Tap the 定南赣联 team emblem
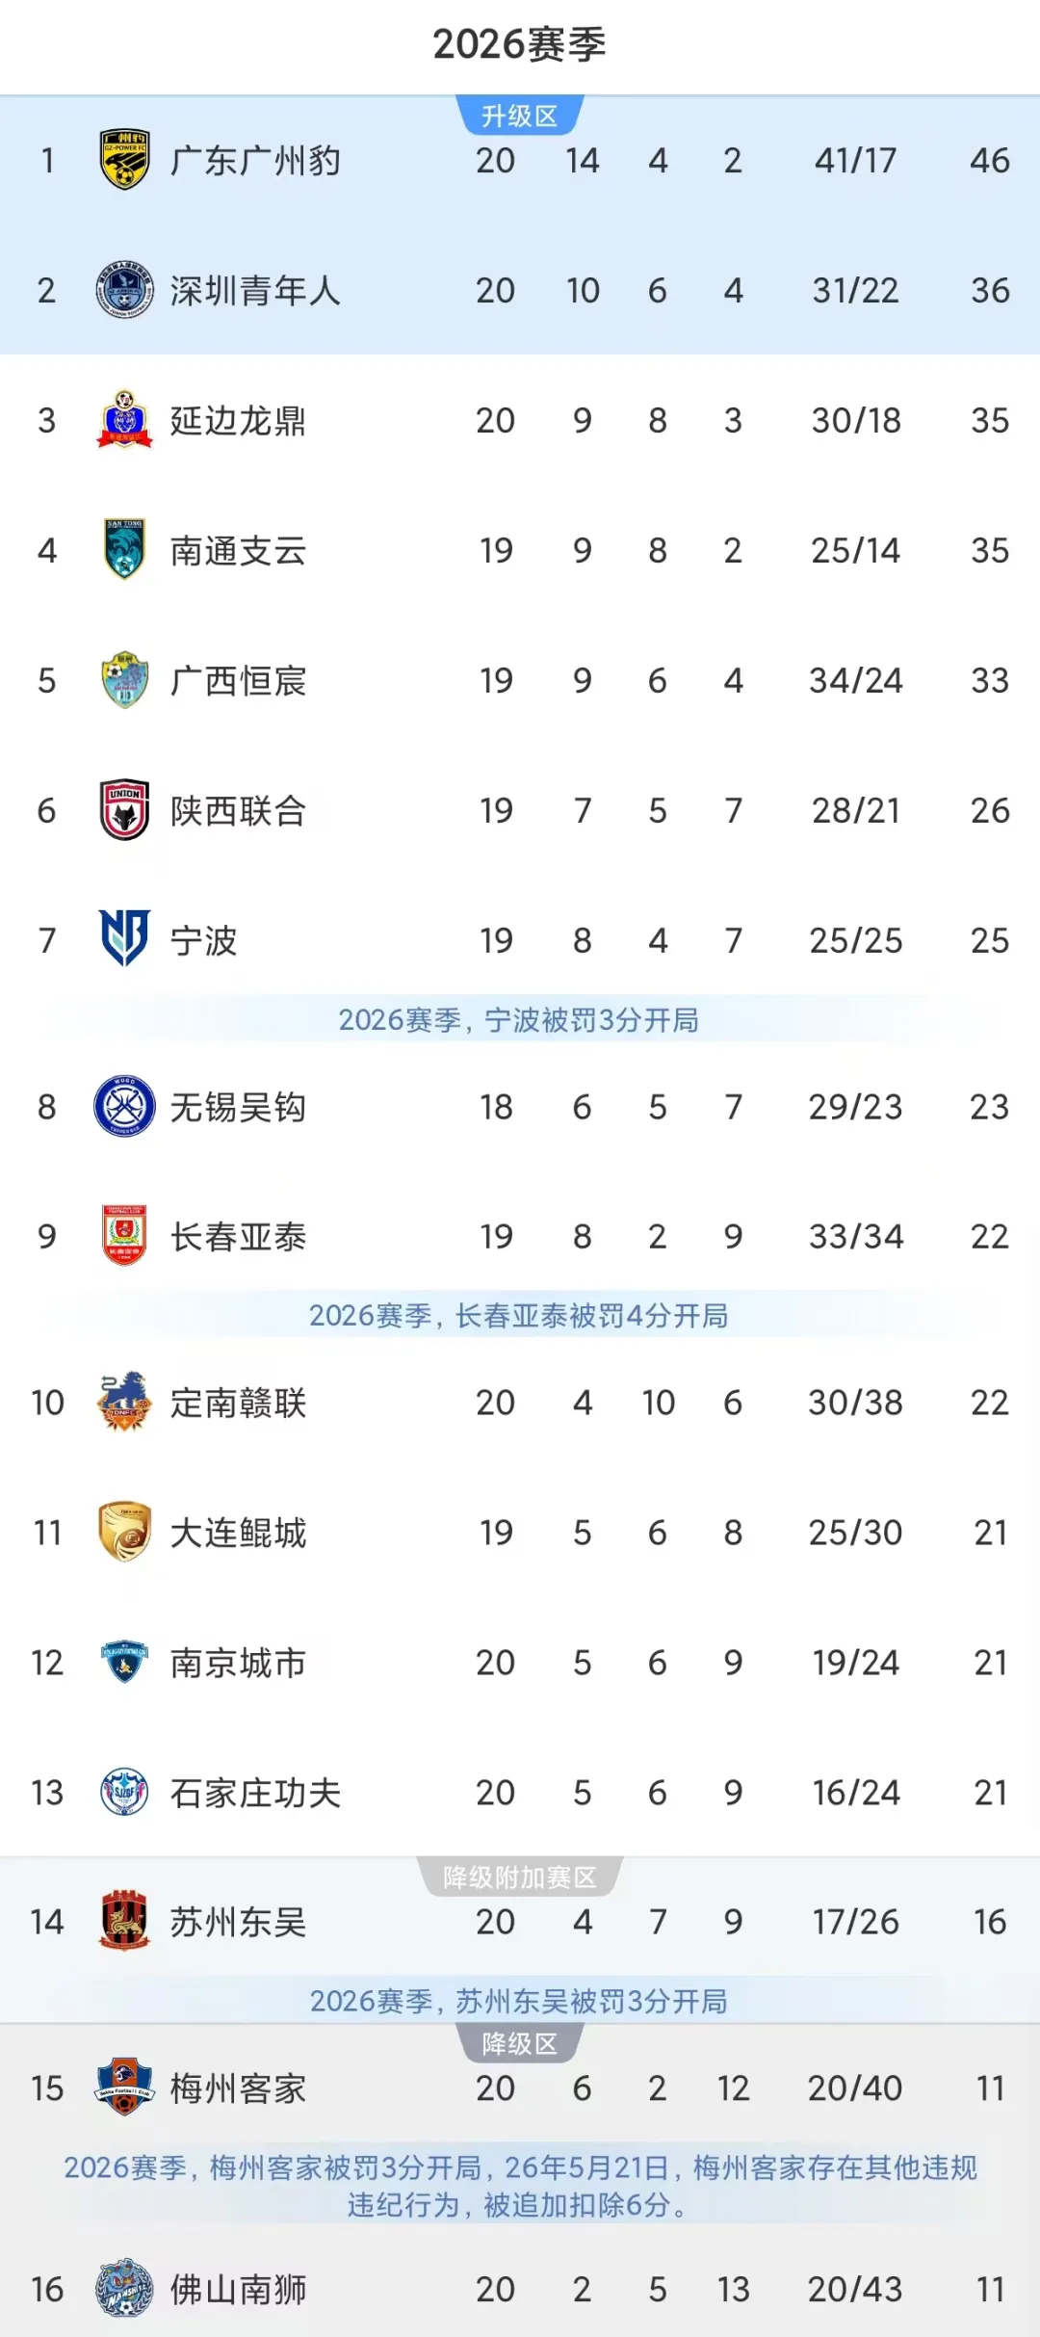Image resolution: width=1040 pixels, height=2337 pixels. tap(124, 1403)
